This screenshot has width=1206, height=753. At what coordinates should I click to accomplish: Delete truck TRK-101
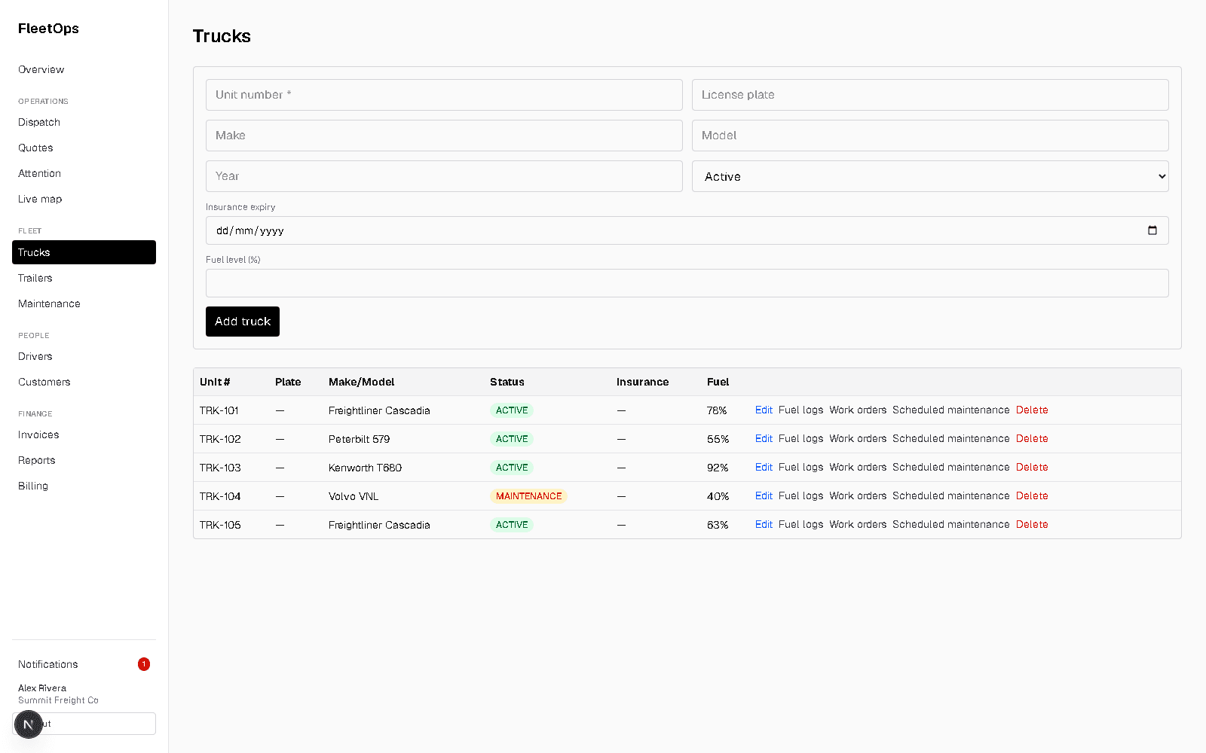click(x=1032, y=410)
